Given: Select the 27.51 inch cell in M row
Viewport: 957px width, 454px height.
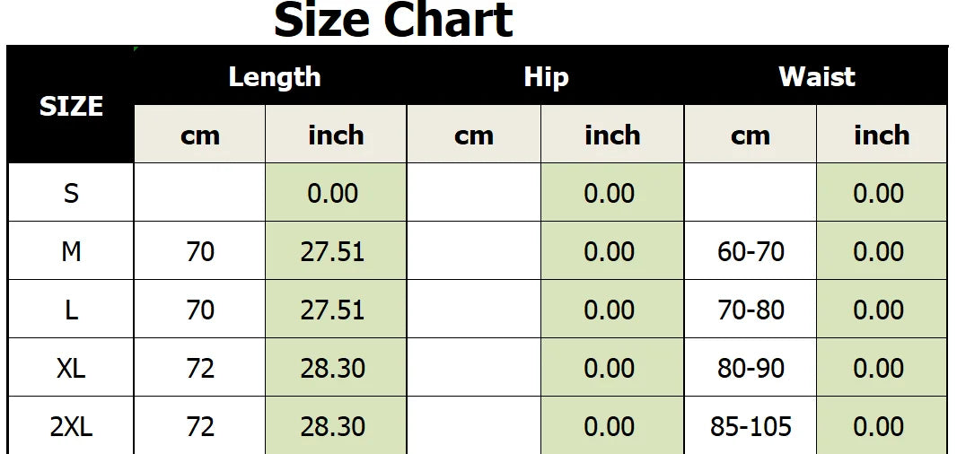Looking at the screenshot, I should tap(336, 251).
